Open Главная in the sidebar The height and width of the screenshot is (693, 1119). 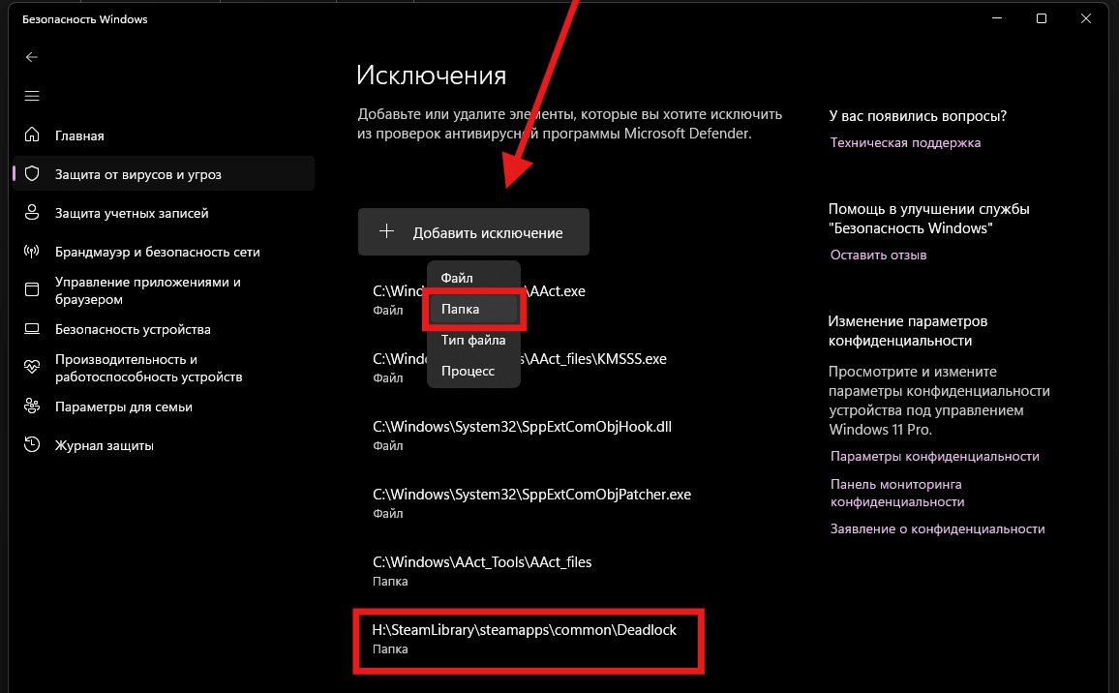pos(164,135)
